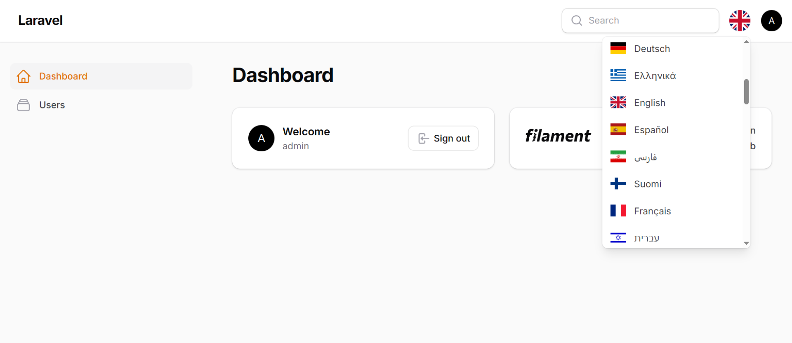Click the magnifying glass search icon

[x=576, y=20]
